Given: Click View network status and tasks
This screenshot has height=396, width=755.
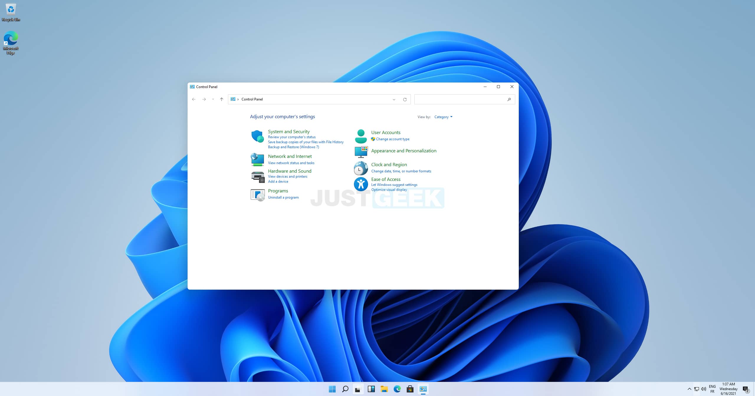Looking at the screenshot, I should tap(291, 162).
